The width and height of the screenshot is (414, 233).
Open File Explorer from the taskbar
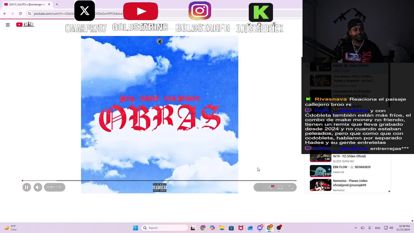(222, 228)
